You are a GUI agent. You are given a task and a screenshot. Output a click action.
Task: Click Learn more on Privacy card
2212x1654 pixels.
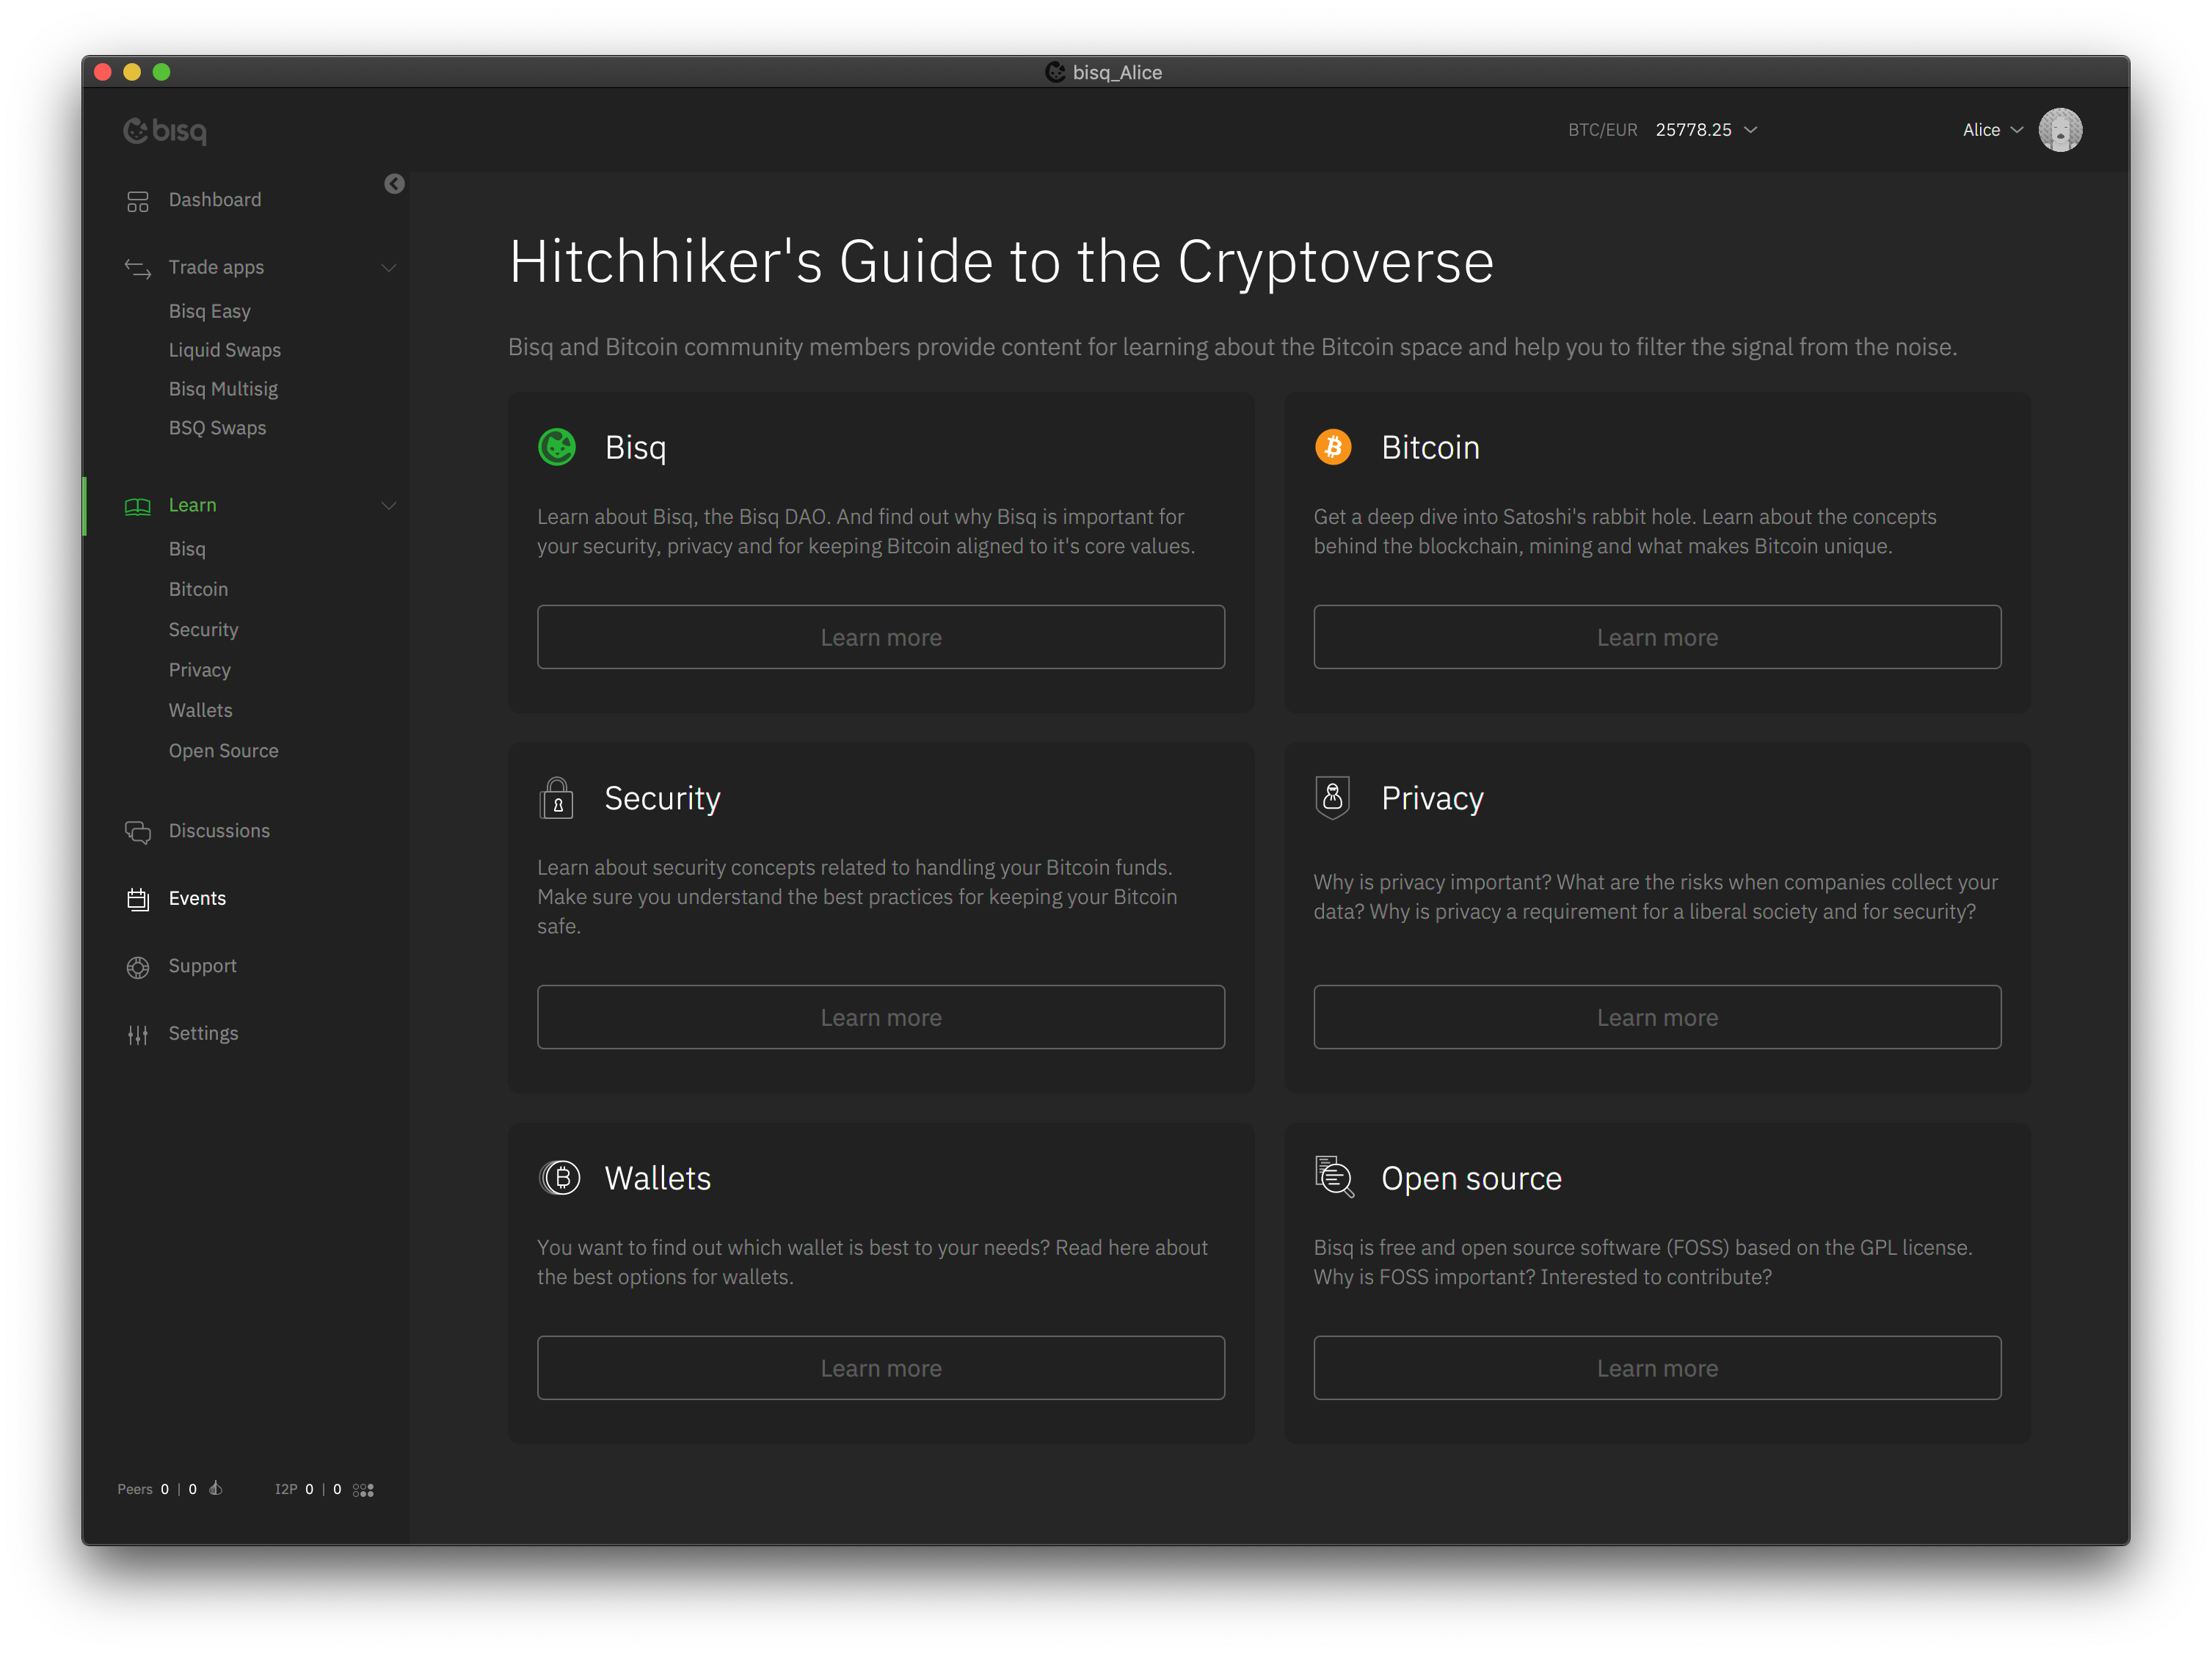(1657, 1017)
